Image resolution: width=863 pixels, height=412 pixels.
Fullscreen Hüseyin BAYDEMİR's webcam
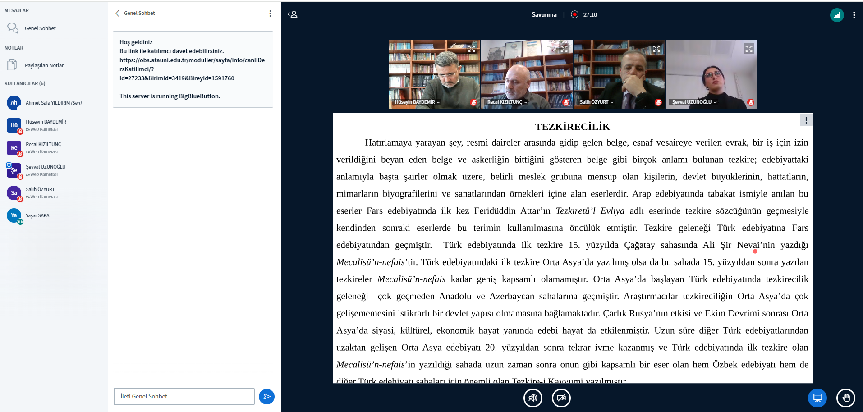click(472, 49)
